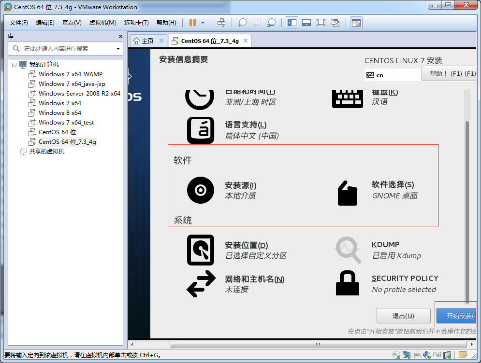Open the 安装源(I) disc icon

click(201, 190)
